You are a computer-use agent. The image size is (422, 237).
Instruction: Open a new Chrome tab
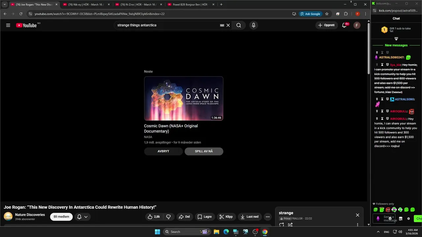click(x=221, y=5)
